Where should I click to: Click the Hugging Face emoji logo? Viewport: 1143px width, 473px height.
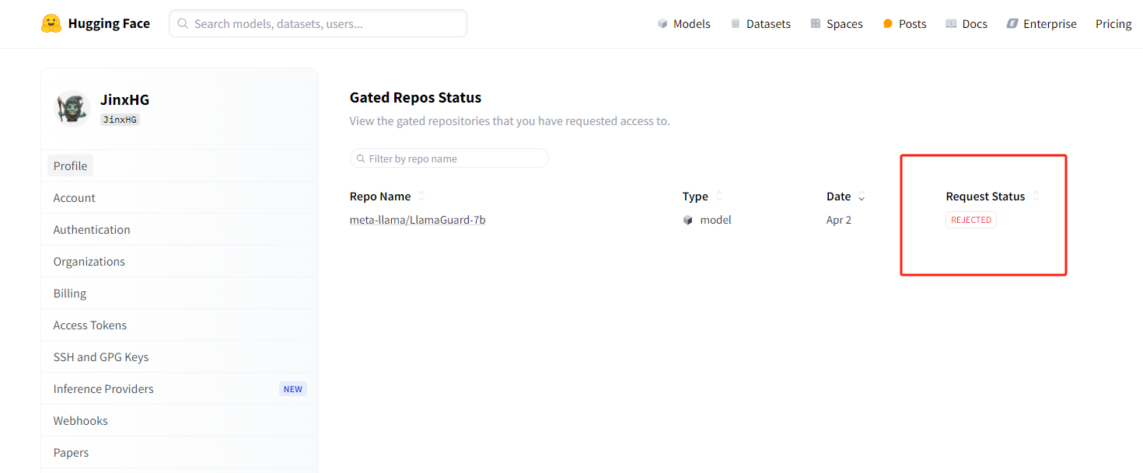[x=51, y=23]
